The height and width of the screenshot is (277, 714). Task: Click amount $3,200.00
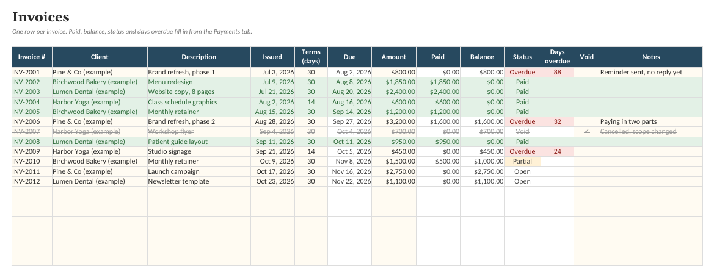coord(394,122)
